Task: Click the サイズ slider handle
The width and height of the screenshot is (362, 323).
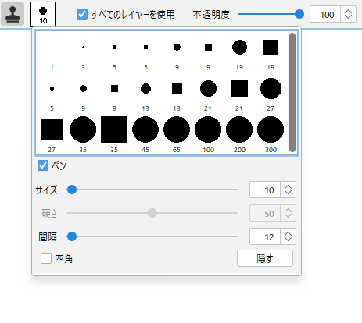Action: pyautogui.click(x=72, y=190)
